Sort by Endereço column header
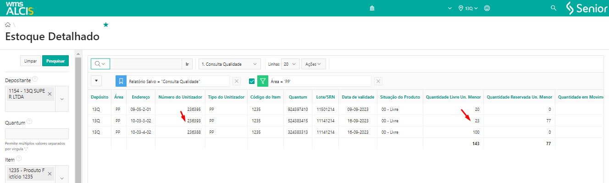Viewport: 609px width, 183px height. 140,97
